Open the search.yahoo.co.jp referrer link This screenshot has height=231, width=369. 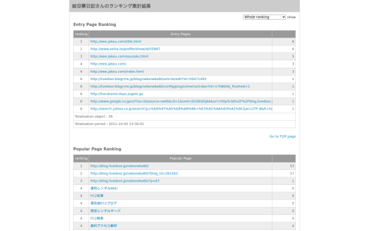[181, 109]
